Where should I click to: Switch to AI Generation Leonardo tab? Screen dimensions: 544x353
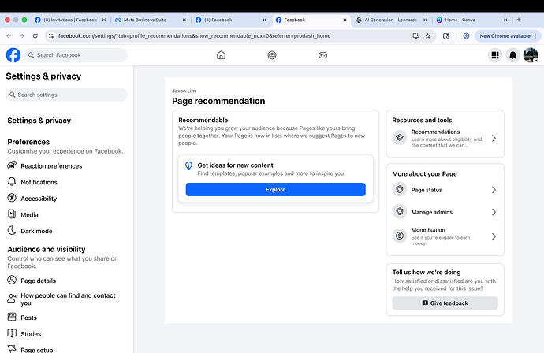pyautogui.click(x=390, y=20)
